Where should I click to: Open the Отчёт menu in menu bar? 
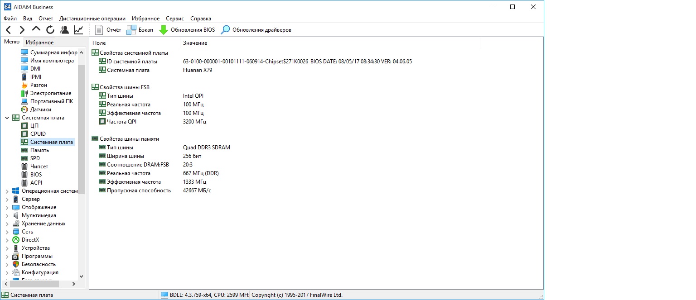46,19
